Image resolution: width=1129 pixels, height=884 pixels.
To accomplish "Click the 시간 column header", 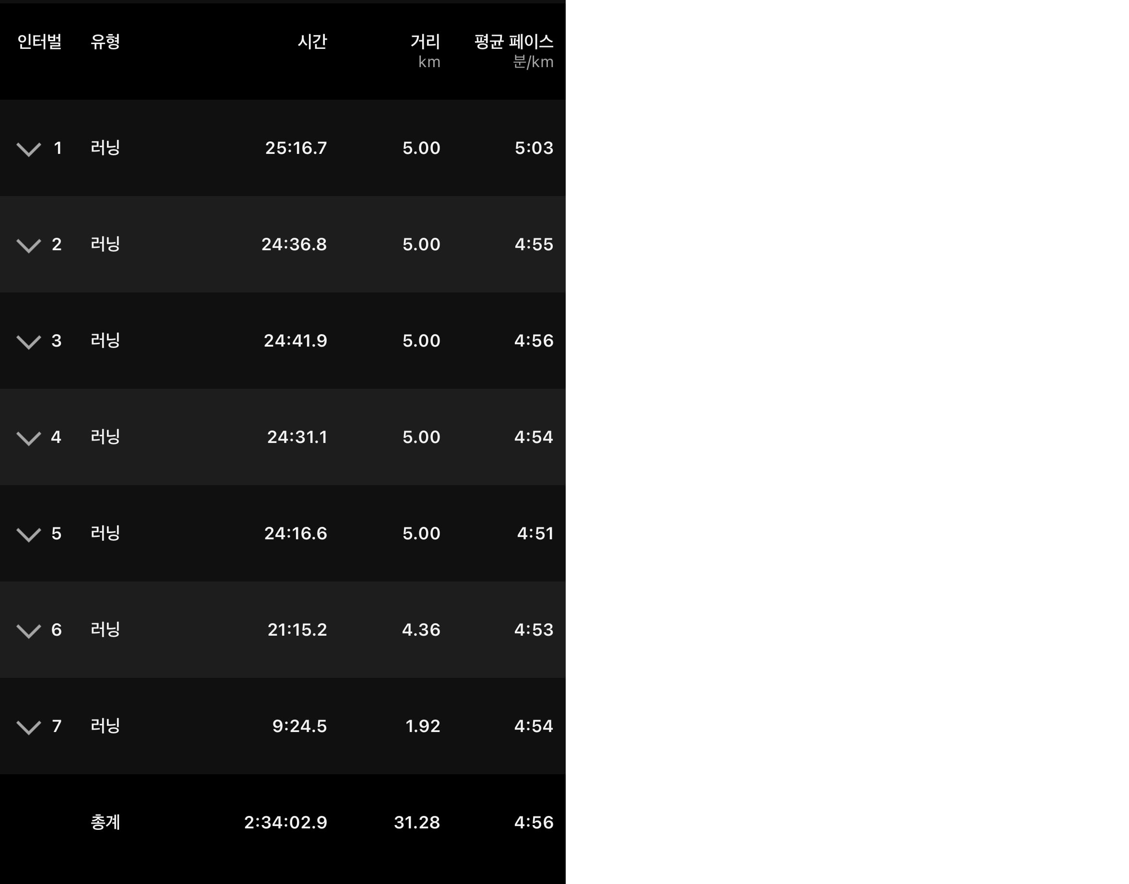I will [x=312, y=41].
